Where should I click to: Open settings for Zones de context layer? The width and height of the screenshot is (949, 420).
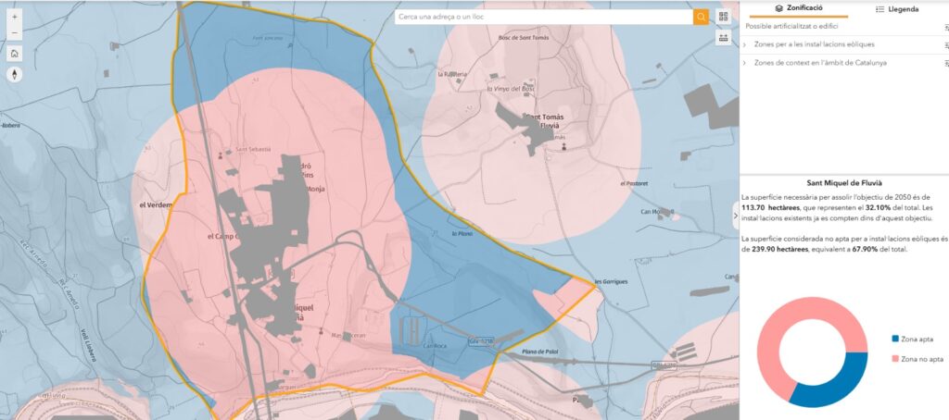945,63
